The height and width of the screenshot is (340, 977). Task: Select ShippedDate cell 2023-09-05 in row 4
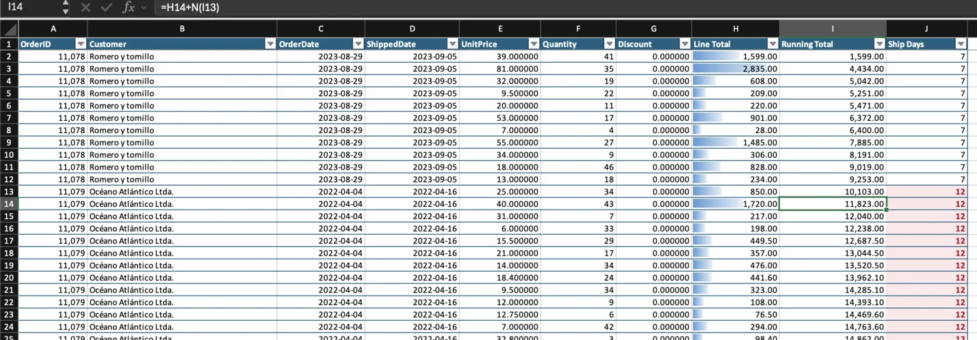412,81
